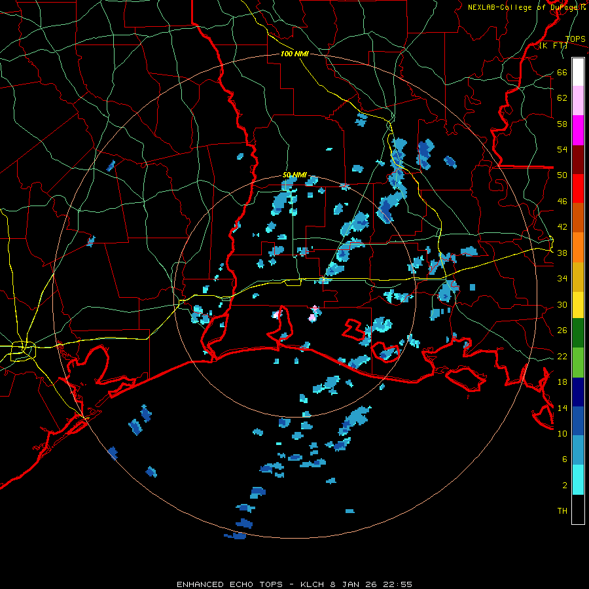Click the bright red 50 kft legend swatch

(578, 188)
